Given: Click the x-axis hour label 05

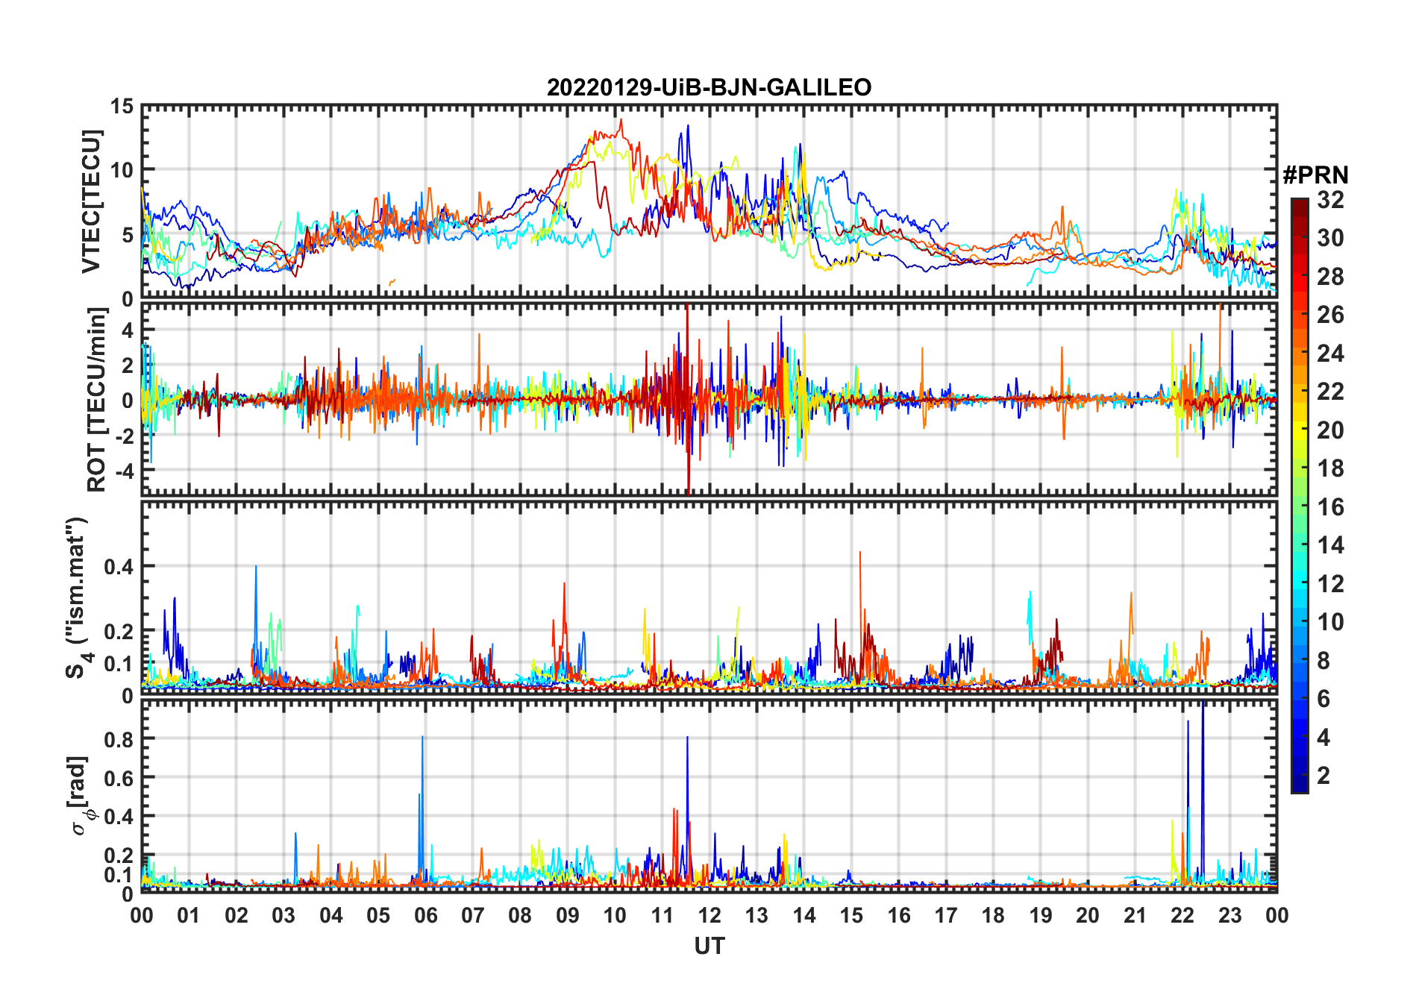Looking at the screenshot, I should 378,915.
